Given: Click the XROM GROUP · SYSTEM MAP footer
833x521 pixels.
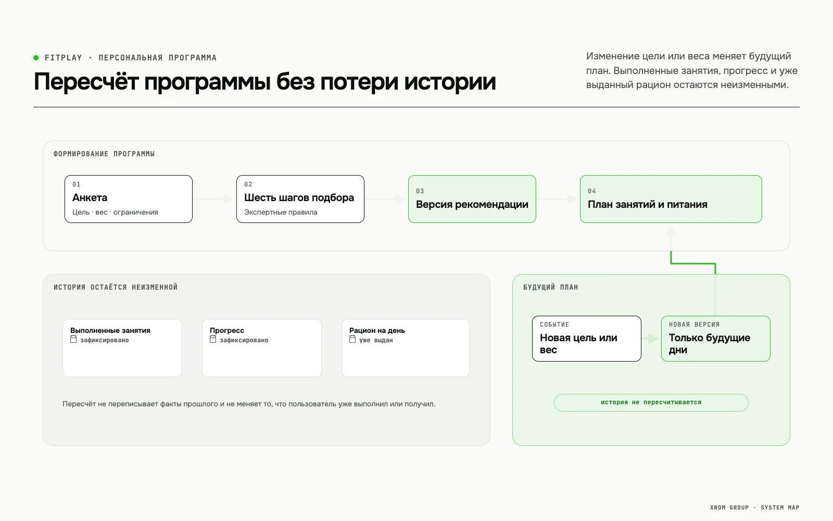Looking at the screenshot, I should (754, 507).
